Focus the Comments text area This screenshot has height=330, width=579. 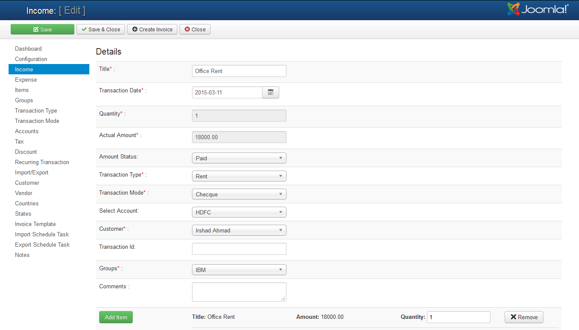click(239, 292)
